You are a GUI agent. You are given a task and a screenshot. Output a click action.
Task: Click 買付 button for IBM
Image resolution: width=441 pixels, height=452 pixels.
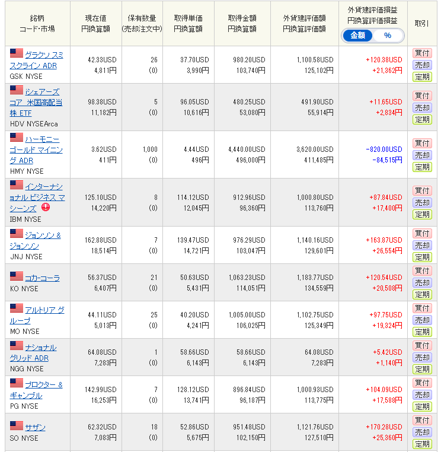click(x=422, y=191)
